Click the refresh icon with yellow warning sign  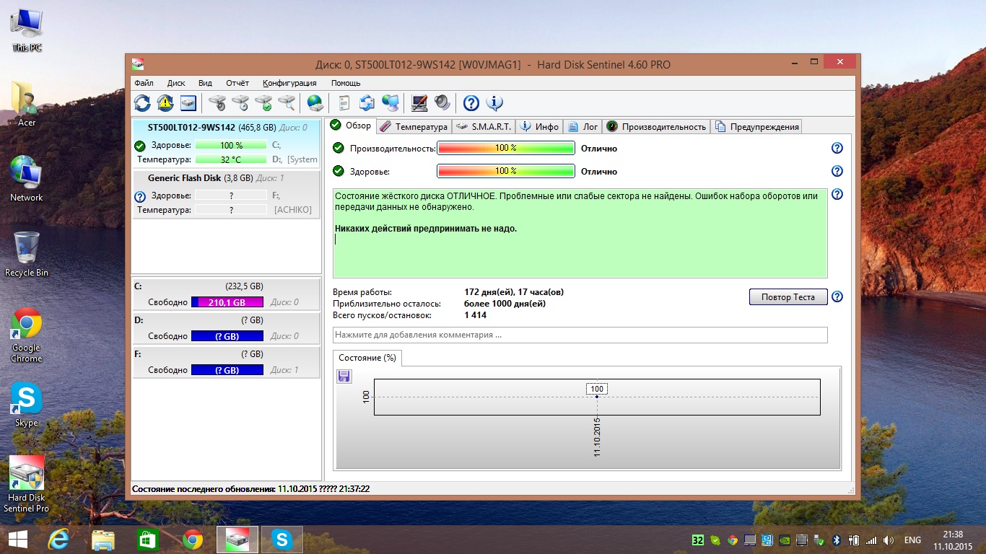[x=165, y=103]
